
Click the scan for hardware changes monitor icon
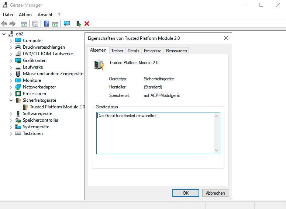click(67, 24)
